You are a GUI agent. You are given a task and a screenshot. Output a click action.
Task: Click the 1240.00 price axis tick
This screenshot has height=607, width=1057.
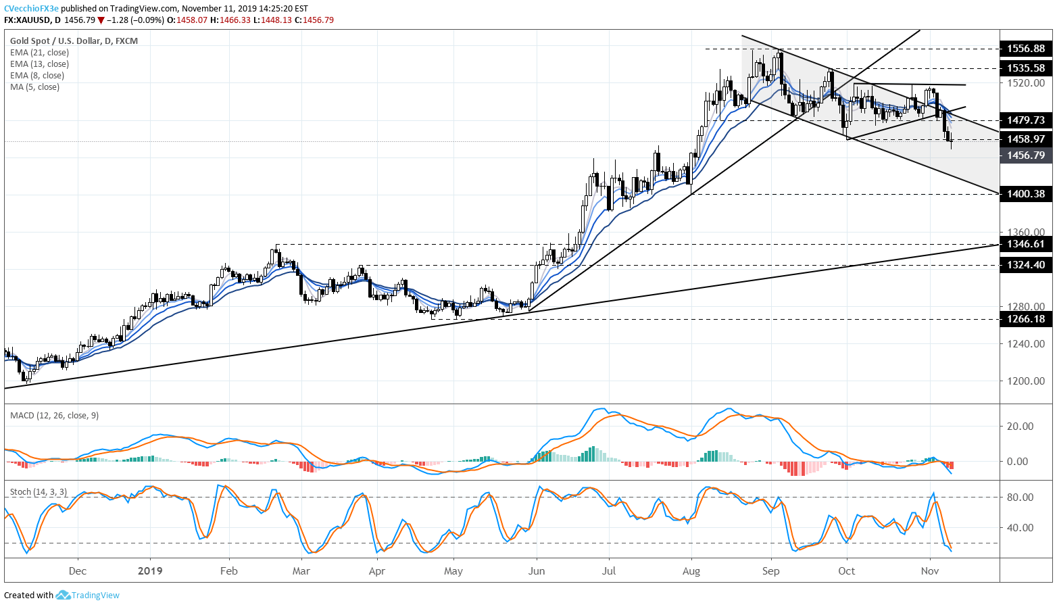pos(1026,344)
